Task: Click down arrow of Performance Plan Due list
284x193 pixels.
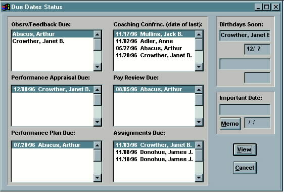Action: [98, 178]
